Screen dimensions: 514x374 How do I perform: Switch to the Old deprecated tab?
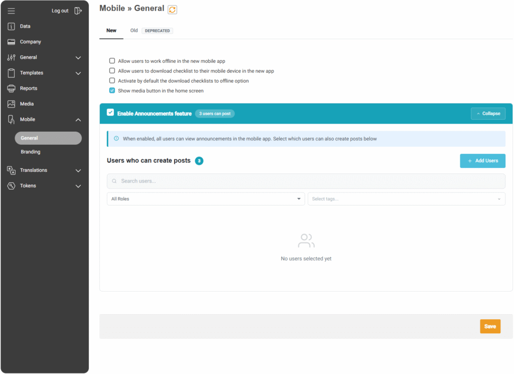[x=134, y=31]
